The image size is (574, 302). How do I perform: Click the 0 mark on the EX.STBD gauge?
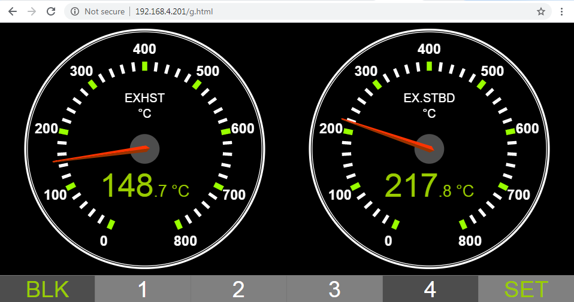(x=388, y=240)
